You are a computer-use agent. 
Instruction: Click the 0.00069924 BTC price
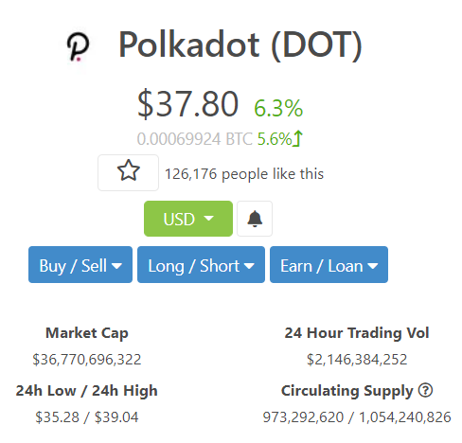click(195, 139)
